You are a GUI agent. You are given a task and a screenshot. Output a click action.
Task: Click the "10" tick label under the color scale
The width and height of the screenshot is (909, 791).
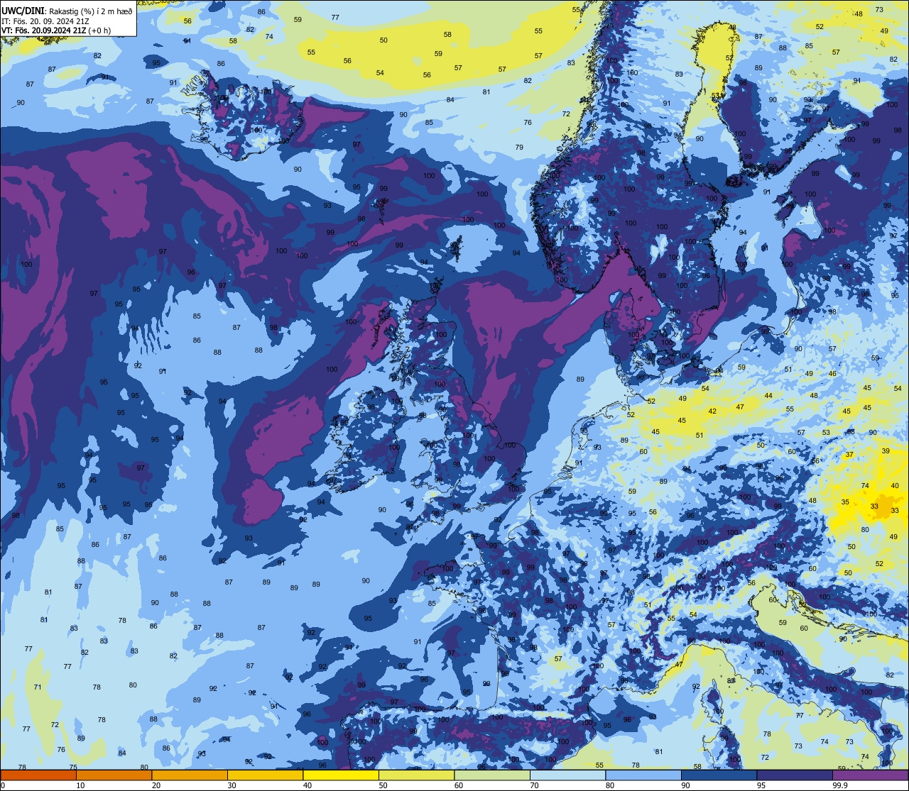(80, 785)
